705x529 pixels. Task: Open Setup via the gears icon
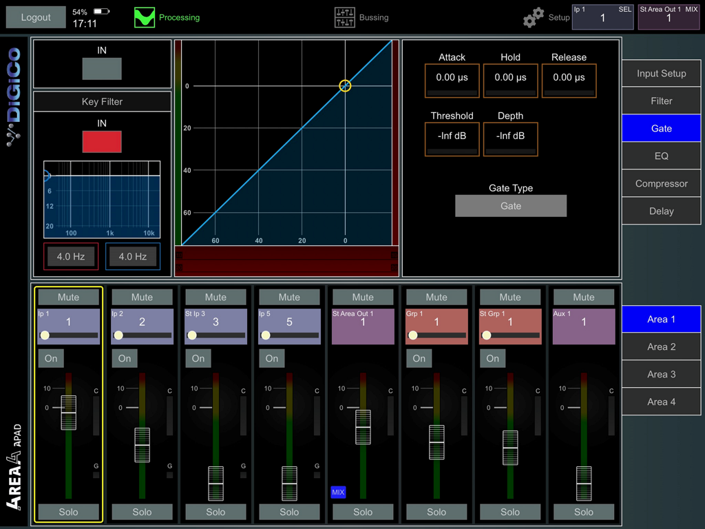pyautogui.click(x=532, y=17)
